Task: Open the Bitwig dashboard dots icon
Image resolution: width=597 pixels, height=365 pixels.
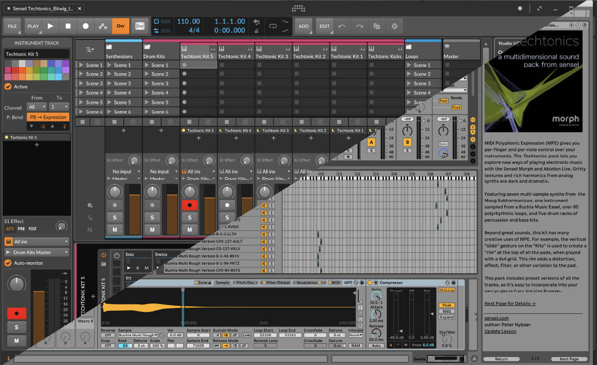Action: coord(298,8)
